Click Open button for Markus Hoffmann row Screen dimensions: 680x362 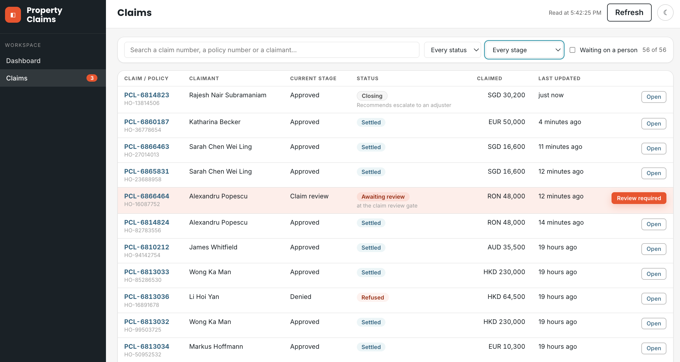(653, 348)
